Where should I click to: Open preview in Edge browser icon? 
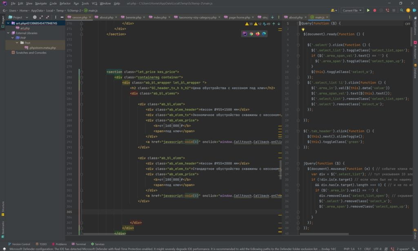pos(264,34)
